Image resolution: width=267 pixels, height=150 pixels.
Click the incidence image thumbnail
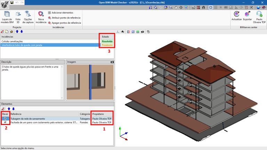pyautogui.click(x=90, y=82)
